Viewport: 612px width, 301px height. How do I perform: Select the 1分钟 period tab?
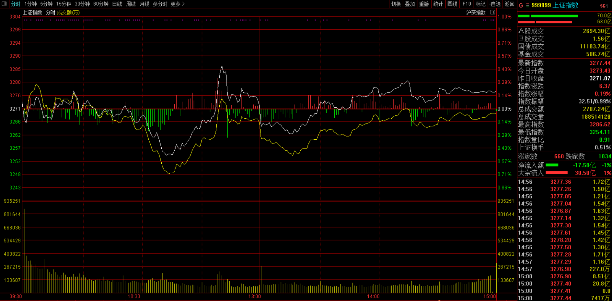30,4
